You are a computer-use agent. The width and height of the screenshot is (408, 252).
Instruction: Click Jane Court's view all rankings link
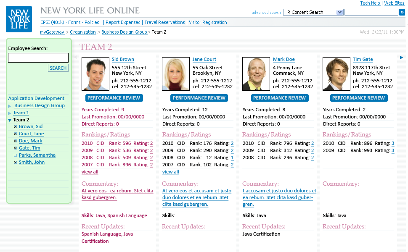(x=171, y=172)
